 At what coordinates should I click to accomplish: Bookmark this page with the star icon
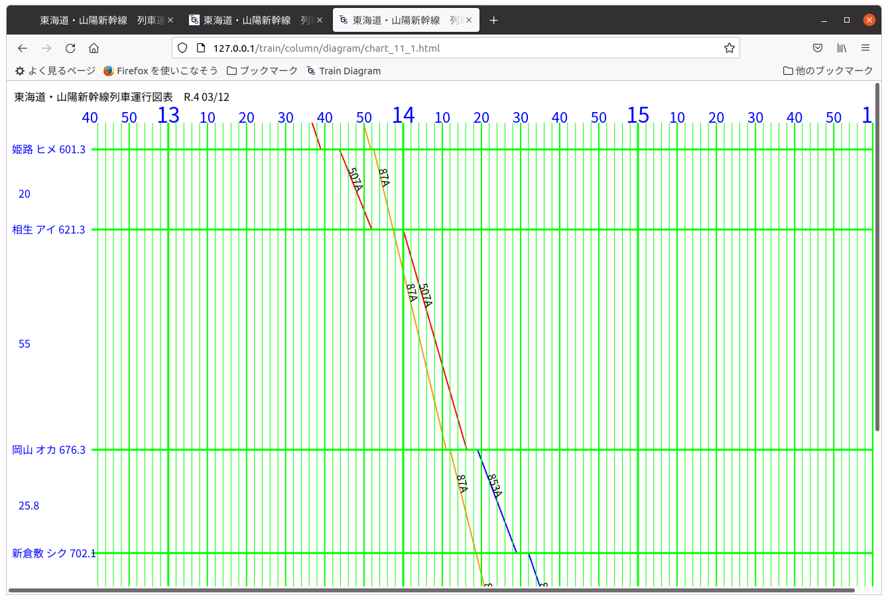(729, 48)
